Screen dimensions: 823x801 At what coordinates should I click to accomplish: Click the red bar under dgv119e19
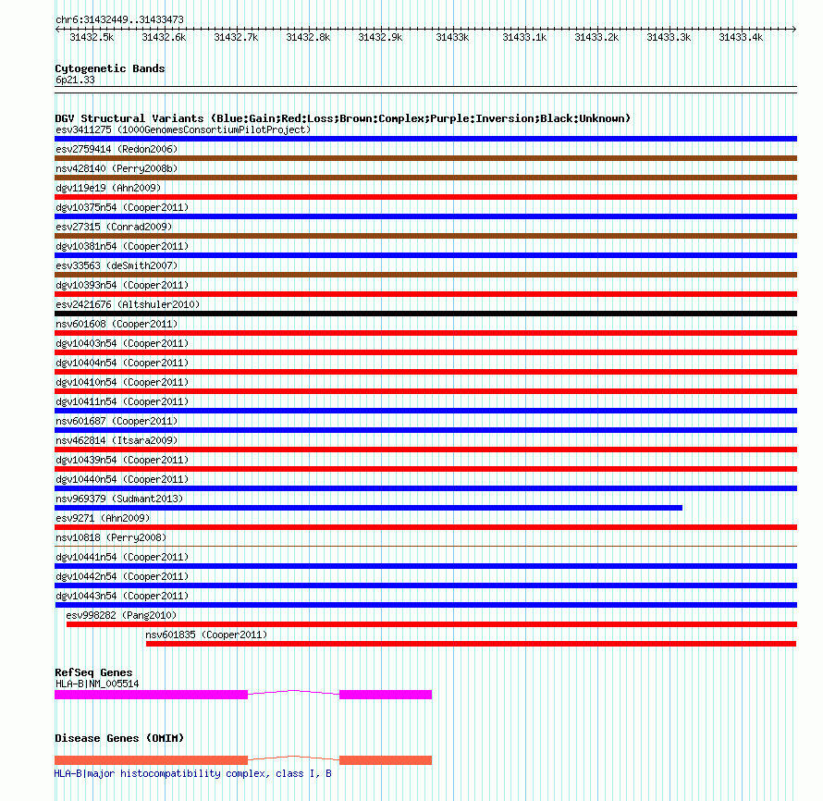(x=425, y=197)
